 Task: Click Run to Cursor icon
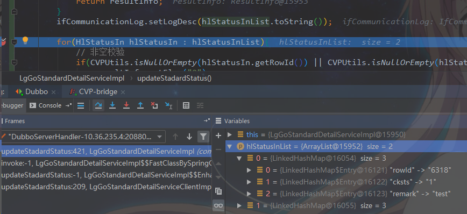click(168, 105)
